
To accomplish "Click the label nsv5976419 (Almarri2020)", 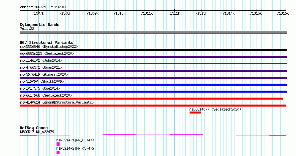I will (x=44, y=74).
